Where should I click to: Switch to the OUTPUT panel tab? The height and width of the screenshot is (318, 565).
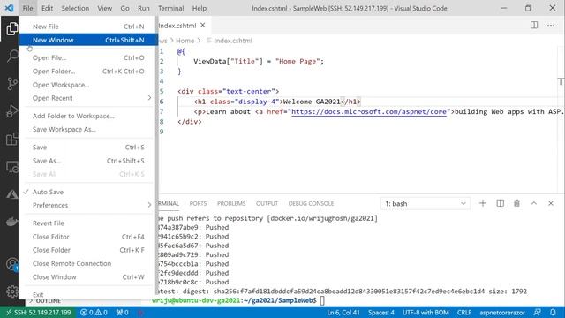point(267,203)
